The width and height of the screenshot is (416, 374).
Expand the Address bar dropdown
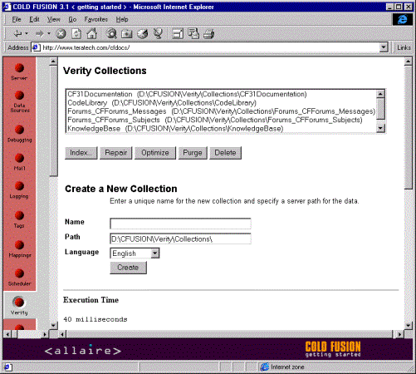[384, 47]
